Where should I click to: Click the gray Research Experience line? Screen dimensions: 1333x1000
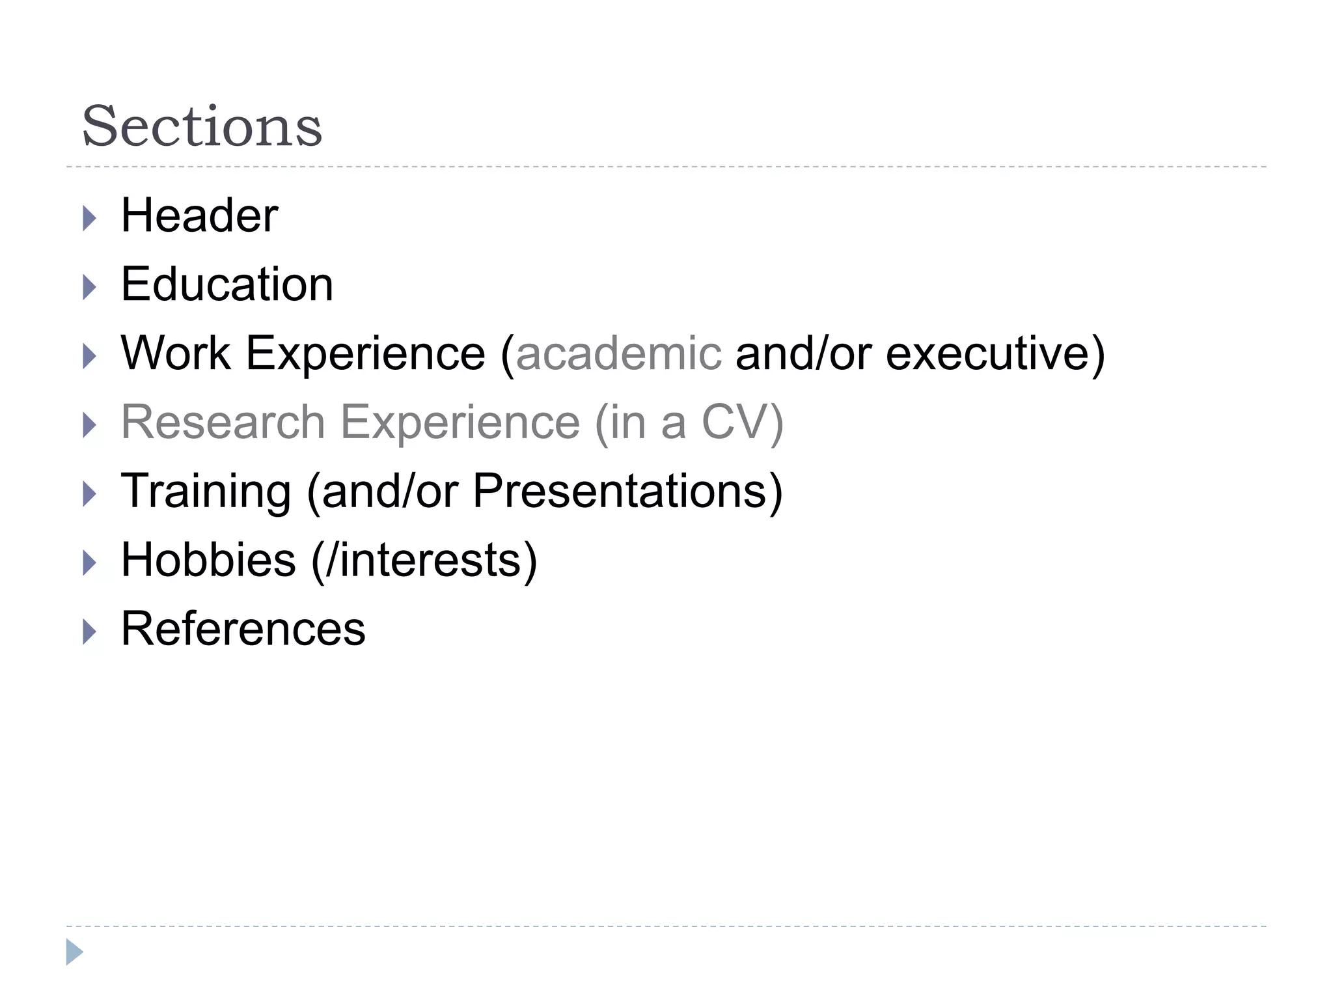click(x=452, y=423)
